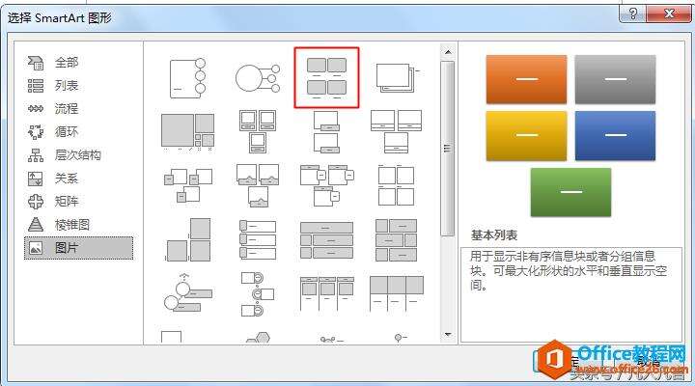Choose the three pictures with mountain silhouette layout

coord(258,185)
